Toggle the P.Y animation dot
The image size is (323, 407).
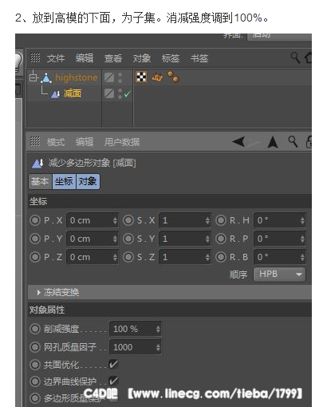coord(35,239)
